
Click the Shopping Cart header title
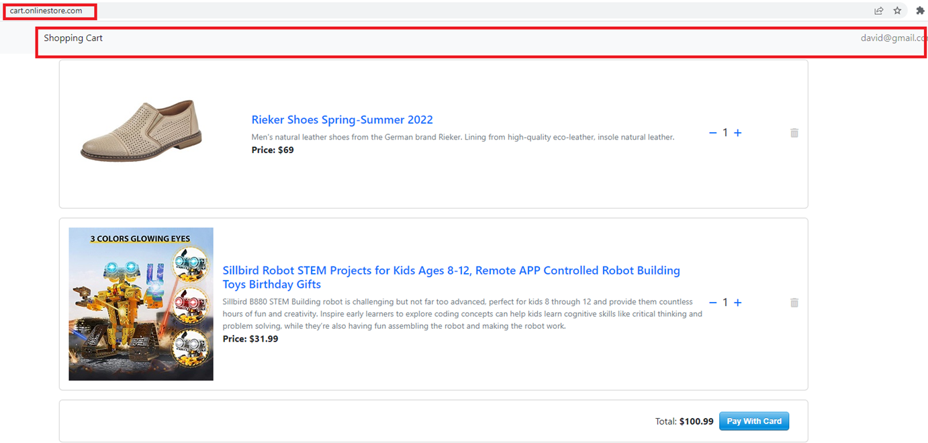(73, 38)
